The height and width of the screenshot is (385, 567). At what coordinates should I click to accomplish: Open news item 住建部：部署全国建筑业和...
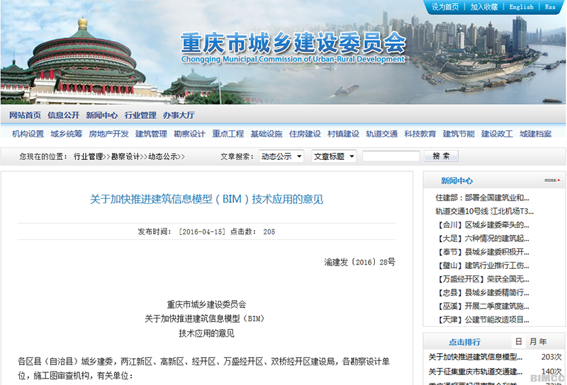point(482,197)
